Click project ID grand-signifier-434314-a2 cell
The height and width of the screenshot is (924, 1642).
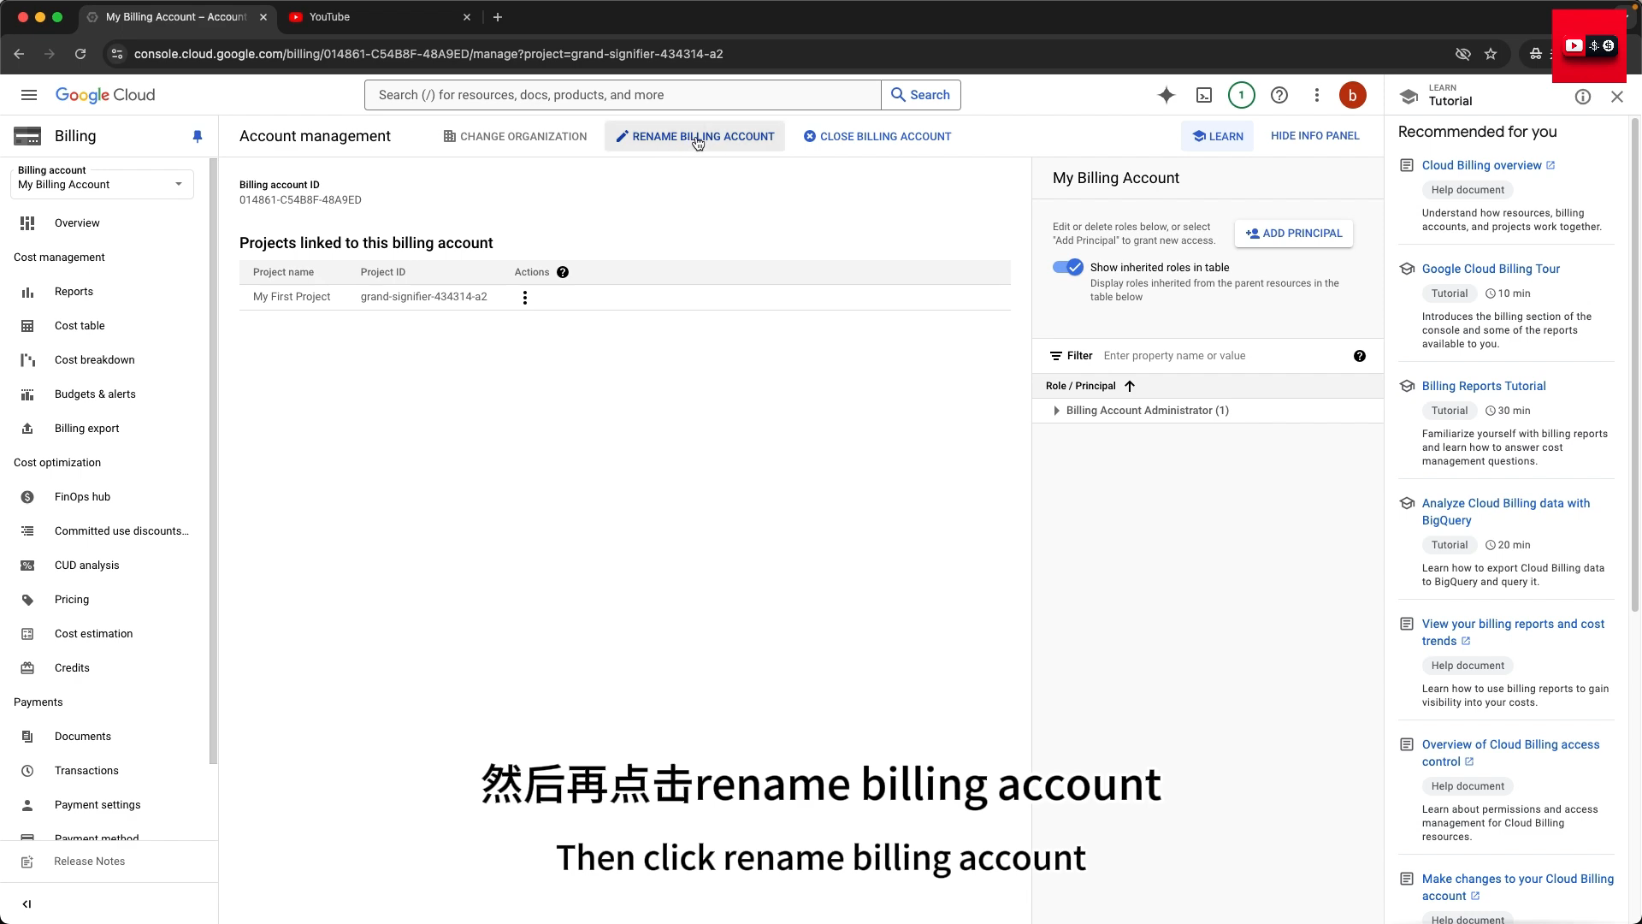point(424,297)
